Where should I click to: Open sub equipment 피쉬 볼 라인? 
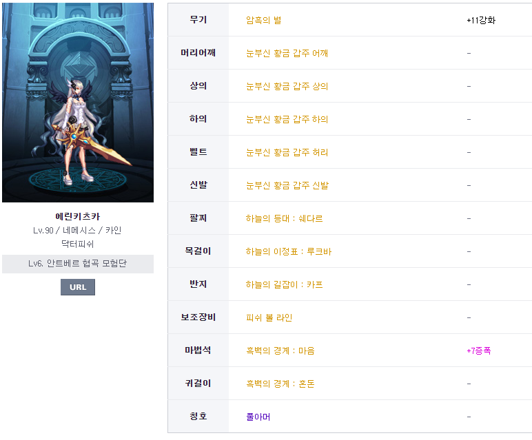pos(269,317)
